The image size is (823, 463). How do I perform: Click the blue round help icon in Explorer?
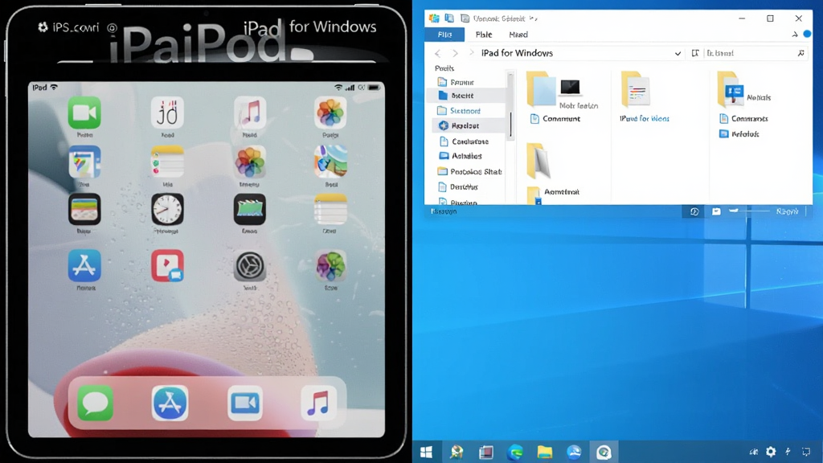(807, 34)
